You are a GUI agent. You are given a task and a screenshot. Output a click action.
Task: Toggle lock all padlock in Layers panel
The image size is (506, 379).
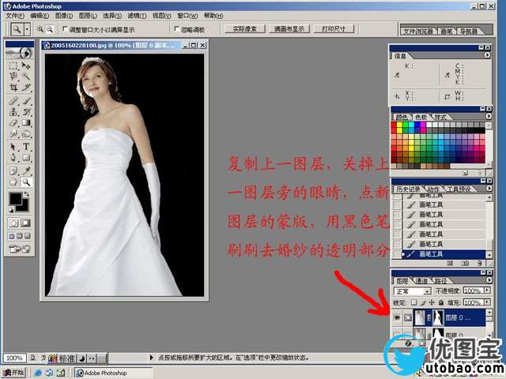click(x=441, y=302)
